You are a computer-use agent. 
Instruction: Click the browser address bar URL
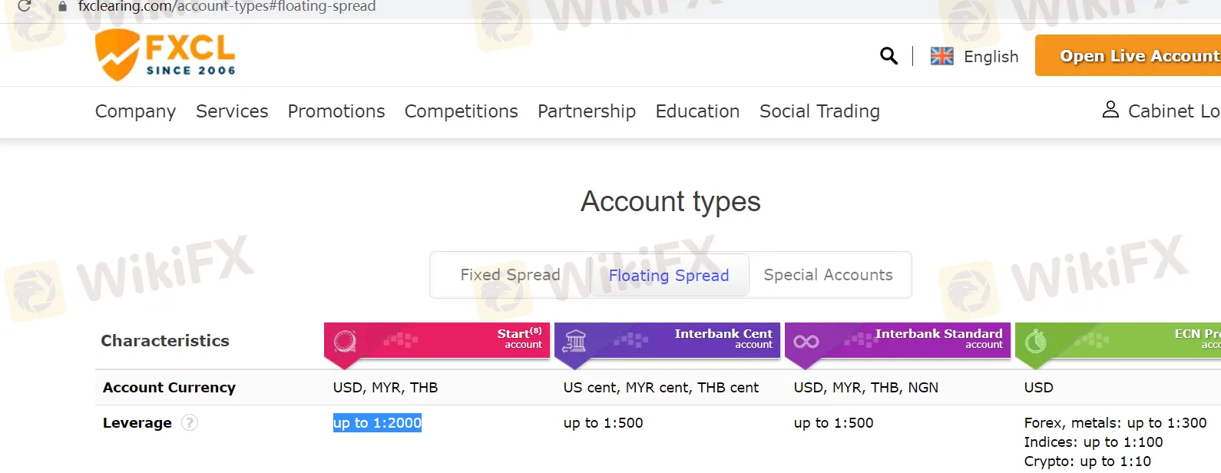tap(227, 6)
